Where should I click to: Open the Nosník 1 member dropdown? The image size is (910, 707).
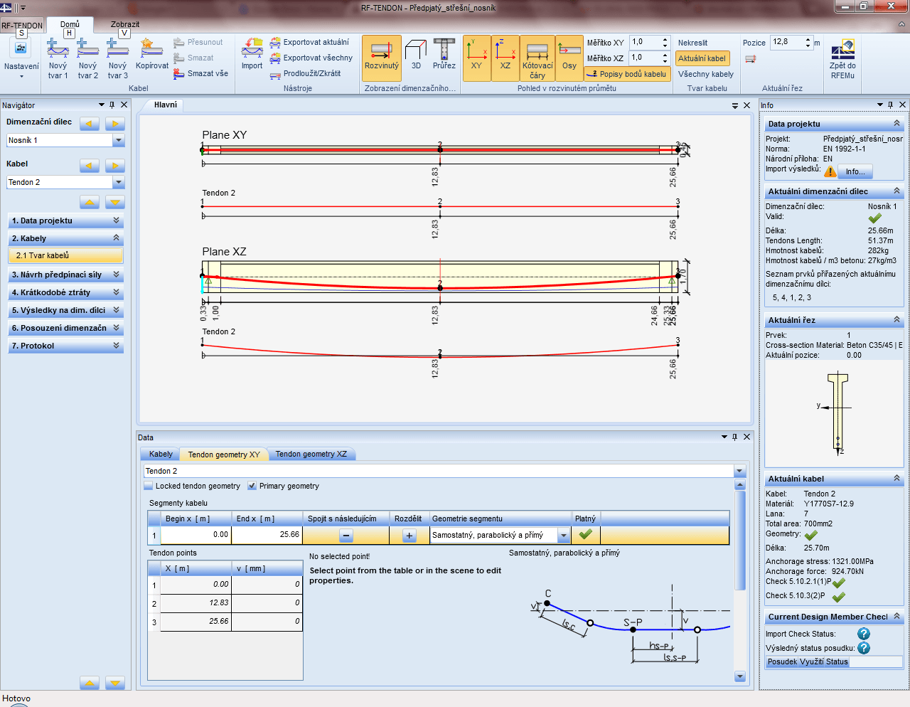[119, 140]
